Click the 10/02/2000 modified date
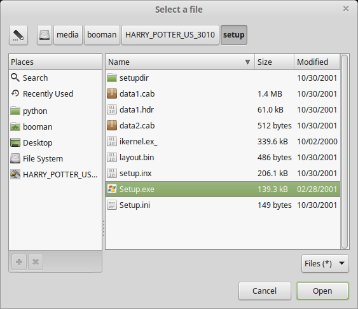358x309 pixels. tap(317, 142)
